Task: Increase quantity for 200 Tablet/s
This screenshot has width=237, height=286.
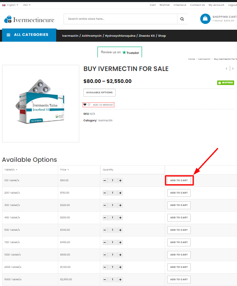Action: [121, 193]
